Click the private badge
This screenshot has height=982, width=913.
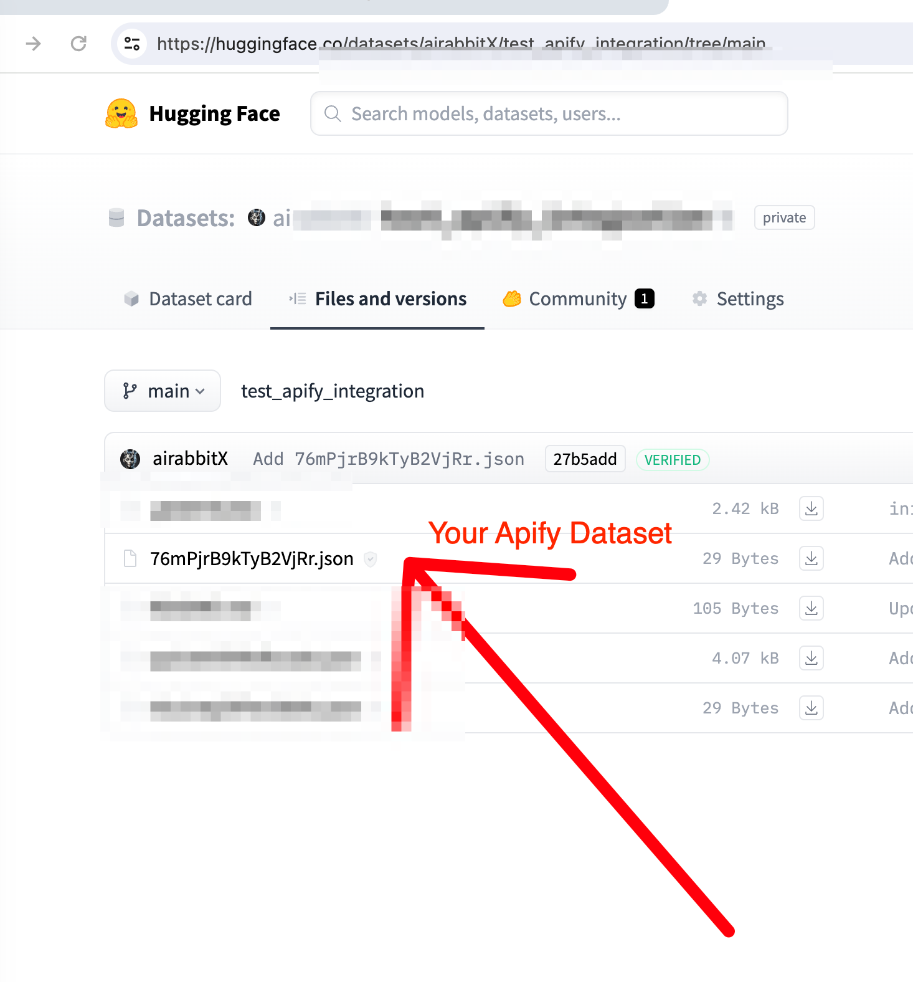[x=784, y=217]
